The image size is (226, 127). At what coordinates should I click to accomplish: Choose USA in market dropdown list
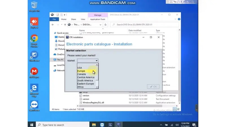pos(80,68)
